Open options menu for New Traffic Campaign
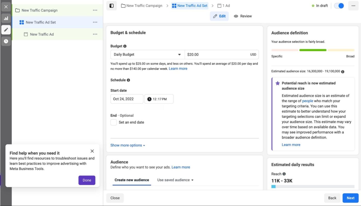Image resolution: width=361 pixels, height=206 pixels. 95,10
